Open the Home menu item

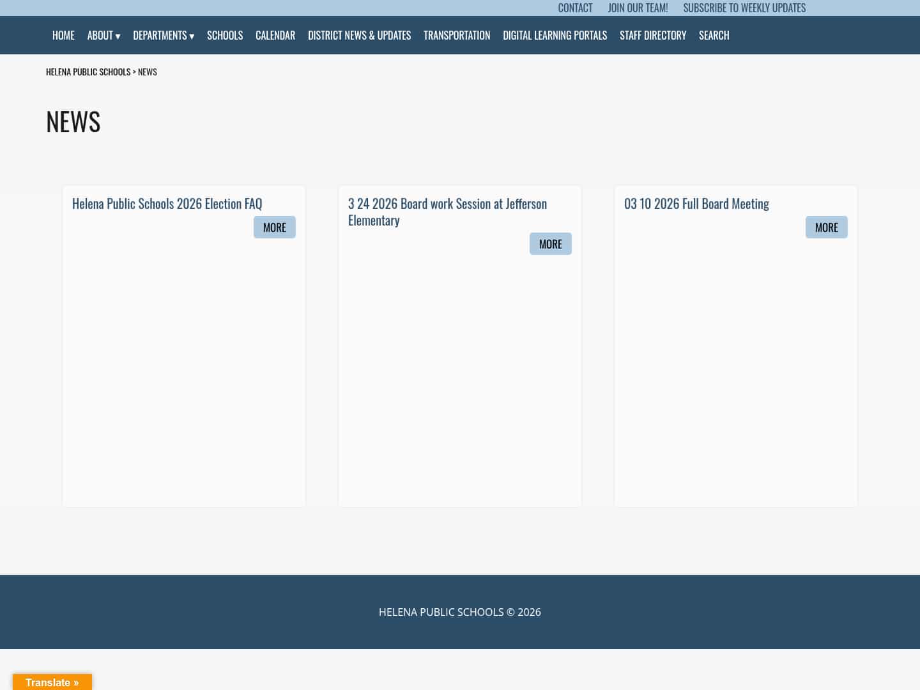pos(63,35)
